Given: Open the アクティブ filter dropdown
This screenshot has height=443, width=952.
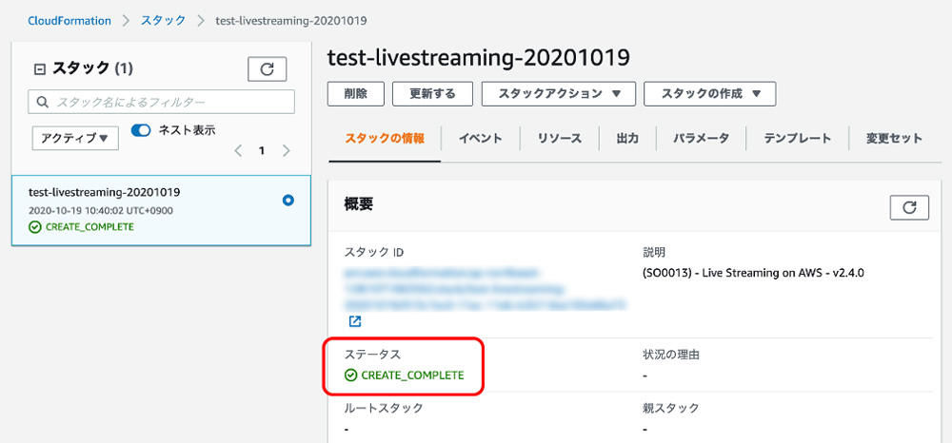Looking at the screenshot, I should click(x=75, y=138).
